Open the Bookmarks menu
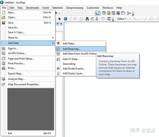Image resolution: width=159 pixels, height=137 pixels. [33, 8]
